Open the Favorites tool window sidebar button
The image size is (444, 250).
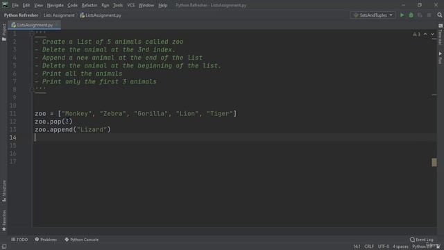[x=4, y=221]
